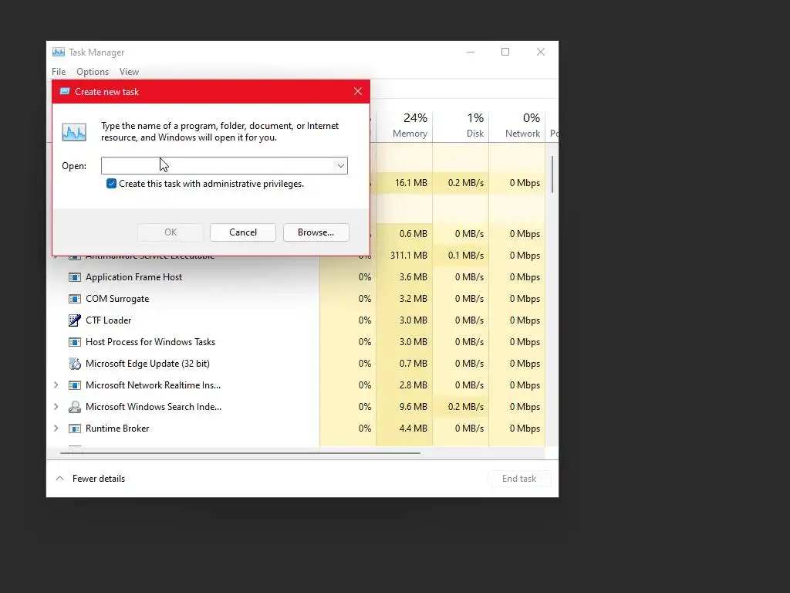Click the 0.7 MB memory value

pyautogui.click(x=414, y=364)
